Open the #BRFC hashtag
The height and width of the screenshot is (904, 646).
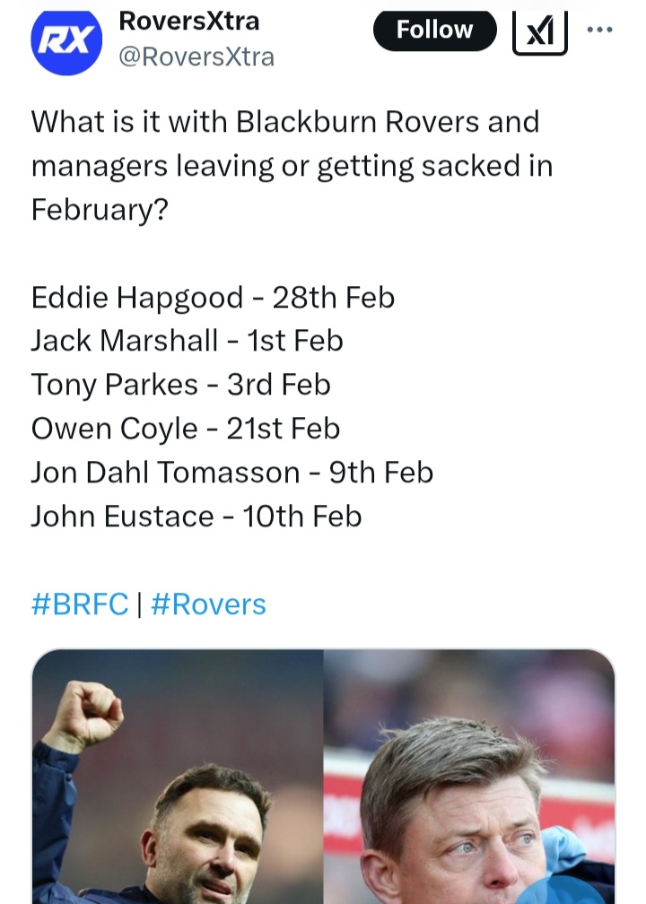(80, 604)
